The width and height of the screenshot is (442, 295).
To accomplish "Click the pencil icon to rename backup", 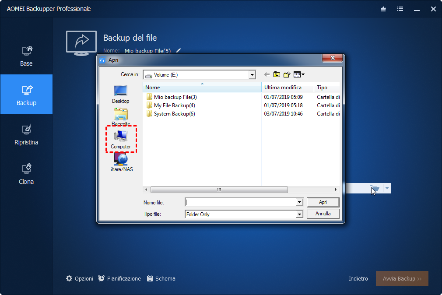I will pyautogui.click(x=179, y=50).
